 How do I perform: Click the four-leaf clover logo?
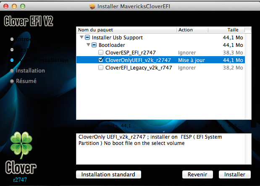tap(21, 145)
